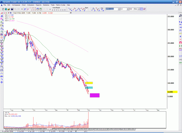Select the blue down-swing pattern tool

(x=70, y=9)
